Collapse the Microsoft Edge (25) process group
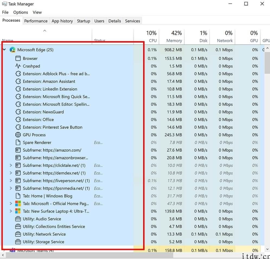 [x=4, y=50]
